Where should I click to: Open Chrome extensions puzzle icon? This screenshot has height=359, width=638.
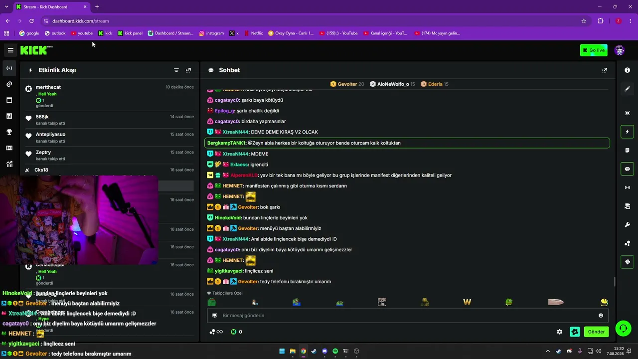[601, 21]
